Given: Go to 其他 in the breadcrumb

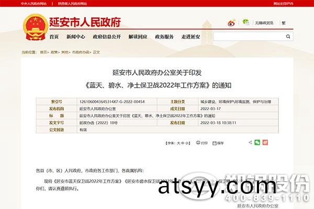Looking at the screenshot, I should (64, 52).
